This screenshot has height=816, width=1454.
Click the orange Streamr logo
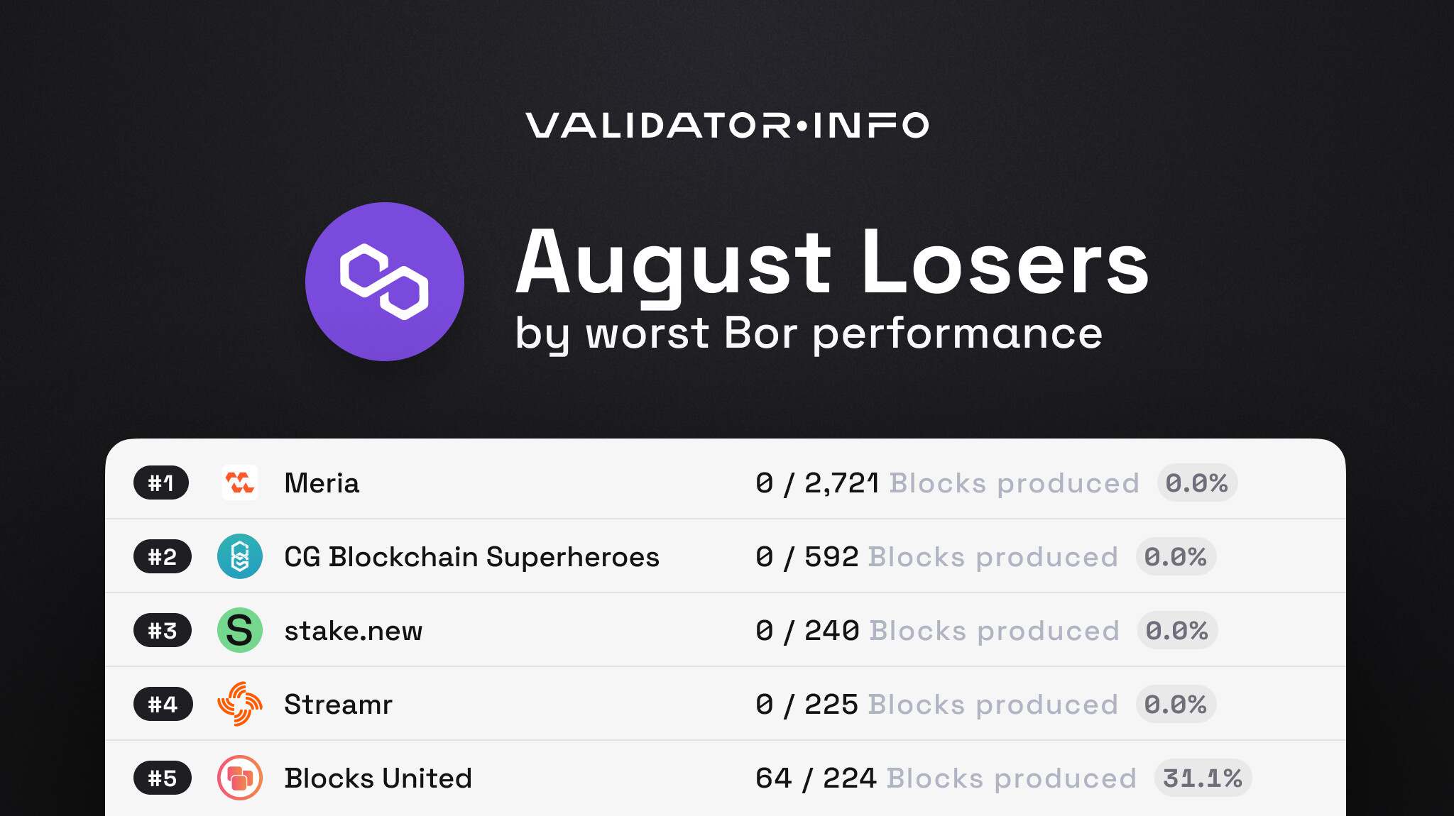(239, 704)
